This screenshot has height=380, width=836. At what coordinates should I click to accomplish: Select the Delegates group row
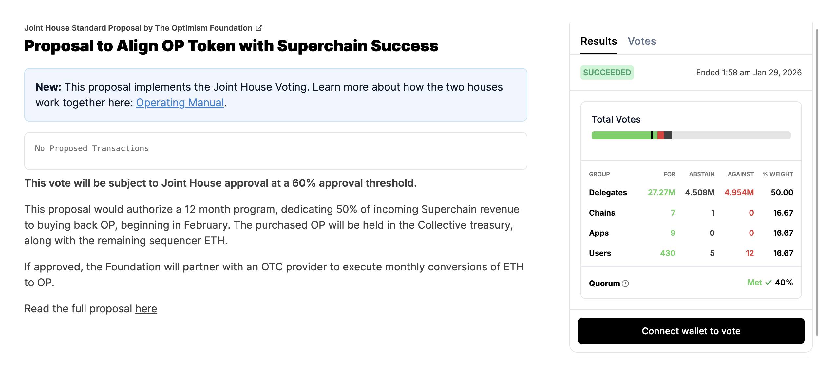coord(608,193)
